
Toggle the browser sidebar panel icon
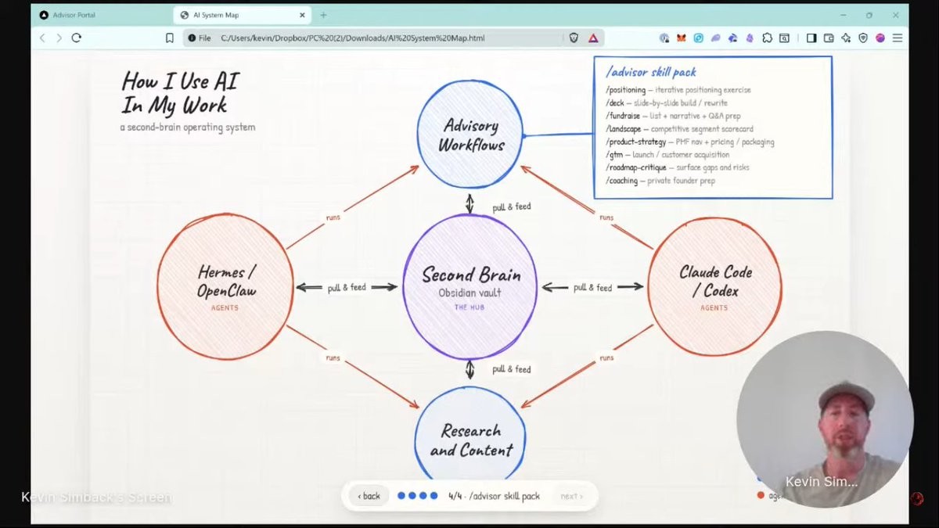tap(811, 38)
